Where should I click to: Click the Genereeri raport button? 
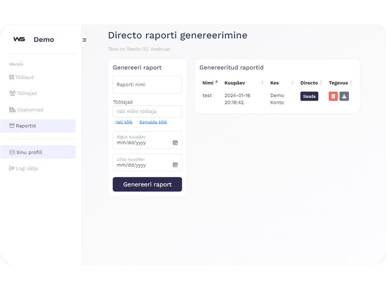click(147, 184)
